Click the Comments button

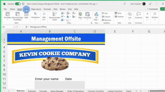pyautogui.click(x=152, y=9)
